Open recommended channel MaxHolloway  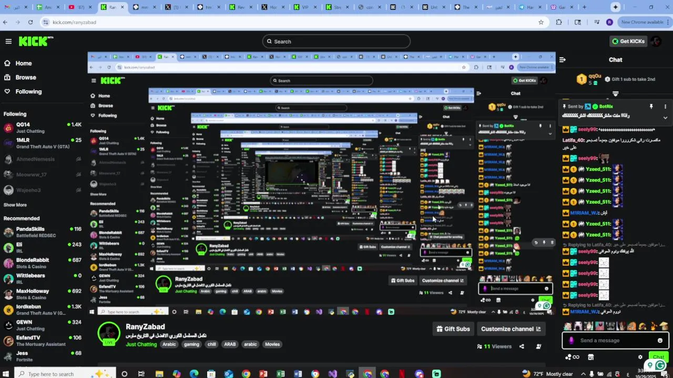(42, 294)
